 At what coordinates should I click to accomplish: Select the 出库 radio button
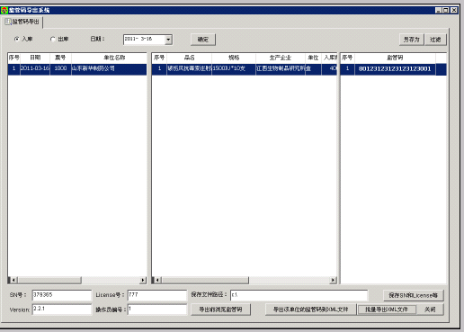pos(53,39)
